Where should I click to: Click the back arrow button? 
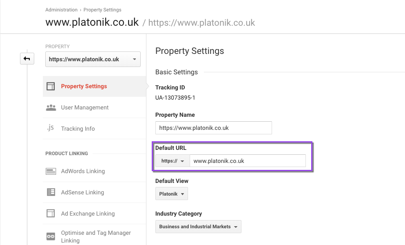27,59
